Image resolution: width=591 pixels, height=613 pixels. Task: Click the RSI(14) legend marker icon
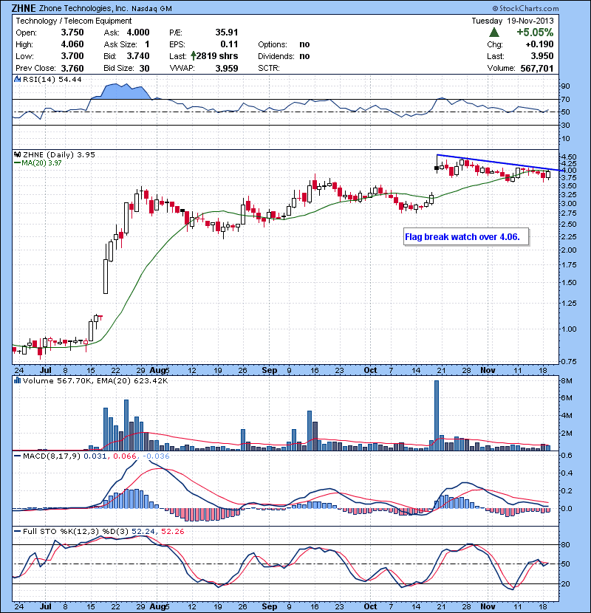tap(17, 79)
